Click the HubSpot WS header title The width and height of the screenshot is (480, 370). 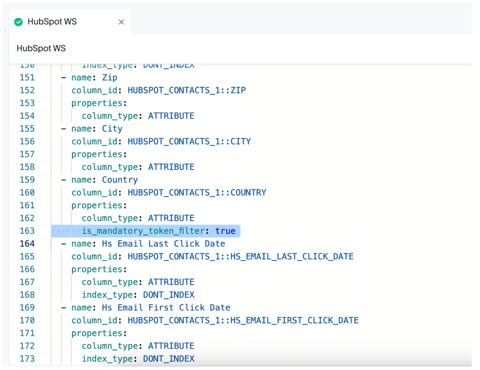coord(41,48)
